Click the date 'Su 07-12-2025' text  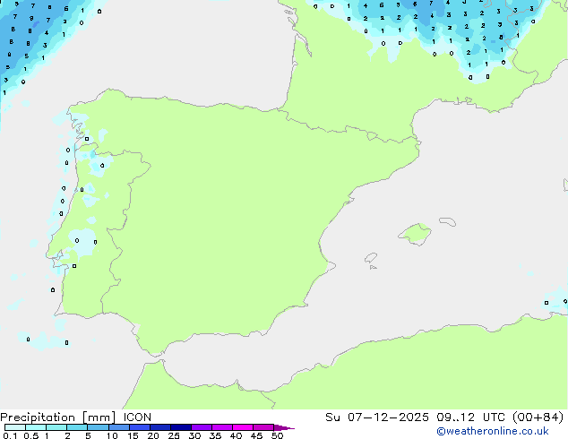click(377, 417)
